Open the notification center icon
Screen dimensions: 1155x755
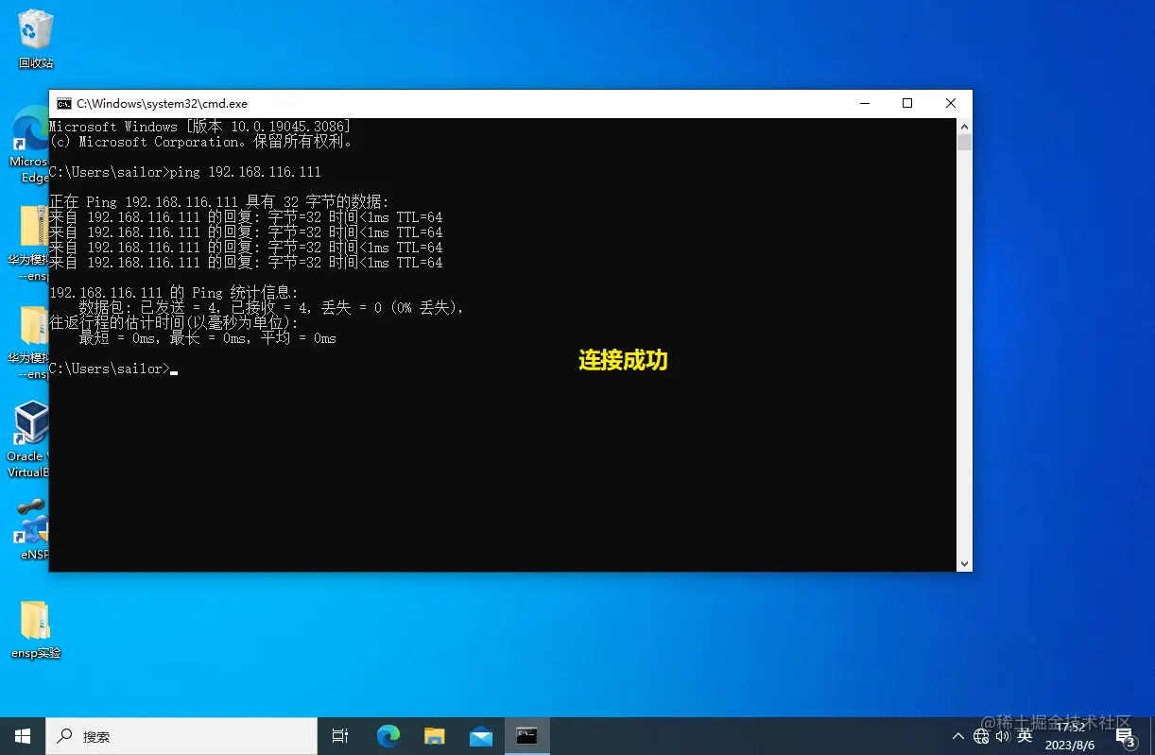[x=1125, y=736]
